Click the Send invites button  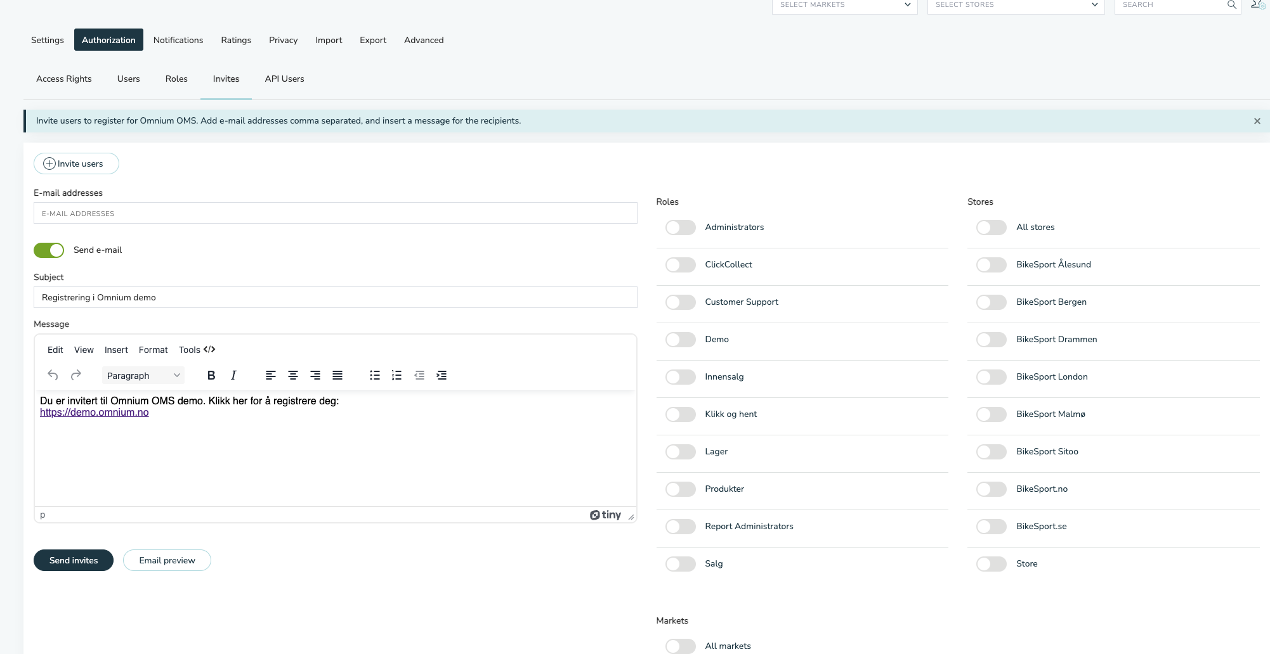point(74,560)
